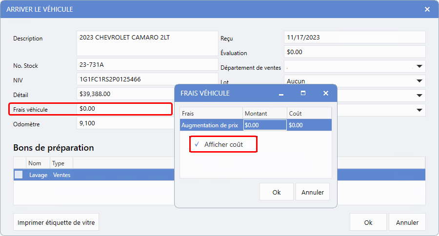Confirm with the main dialog Ok button
This screenshot has height=236, width=439.
click(368, 222)
